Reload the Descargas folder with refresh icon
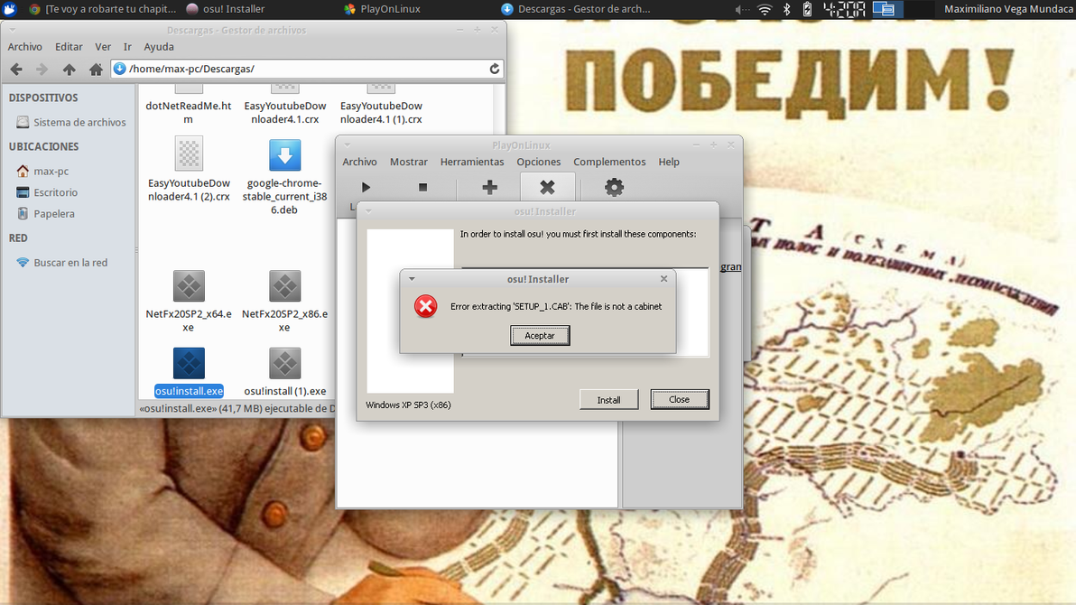This screenshot has height=605, width=1076. click(494, 69)
